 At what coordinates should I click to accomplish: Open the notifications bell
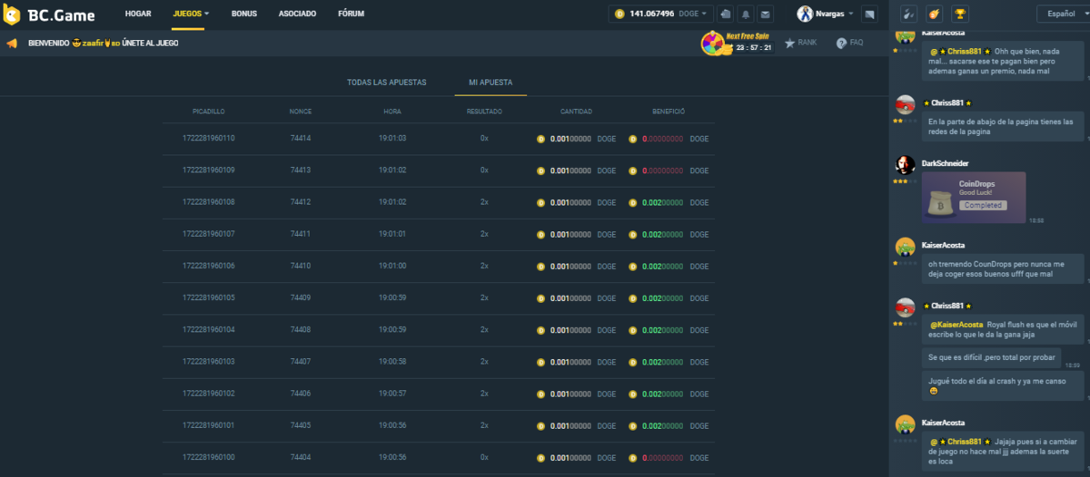pos(746,15)
